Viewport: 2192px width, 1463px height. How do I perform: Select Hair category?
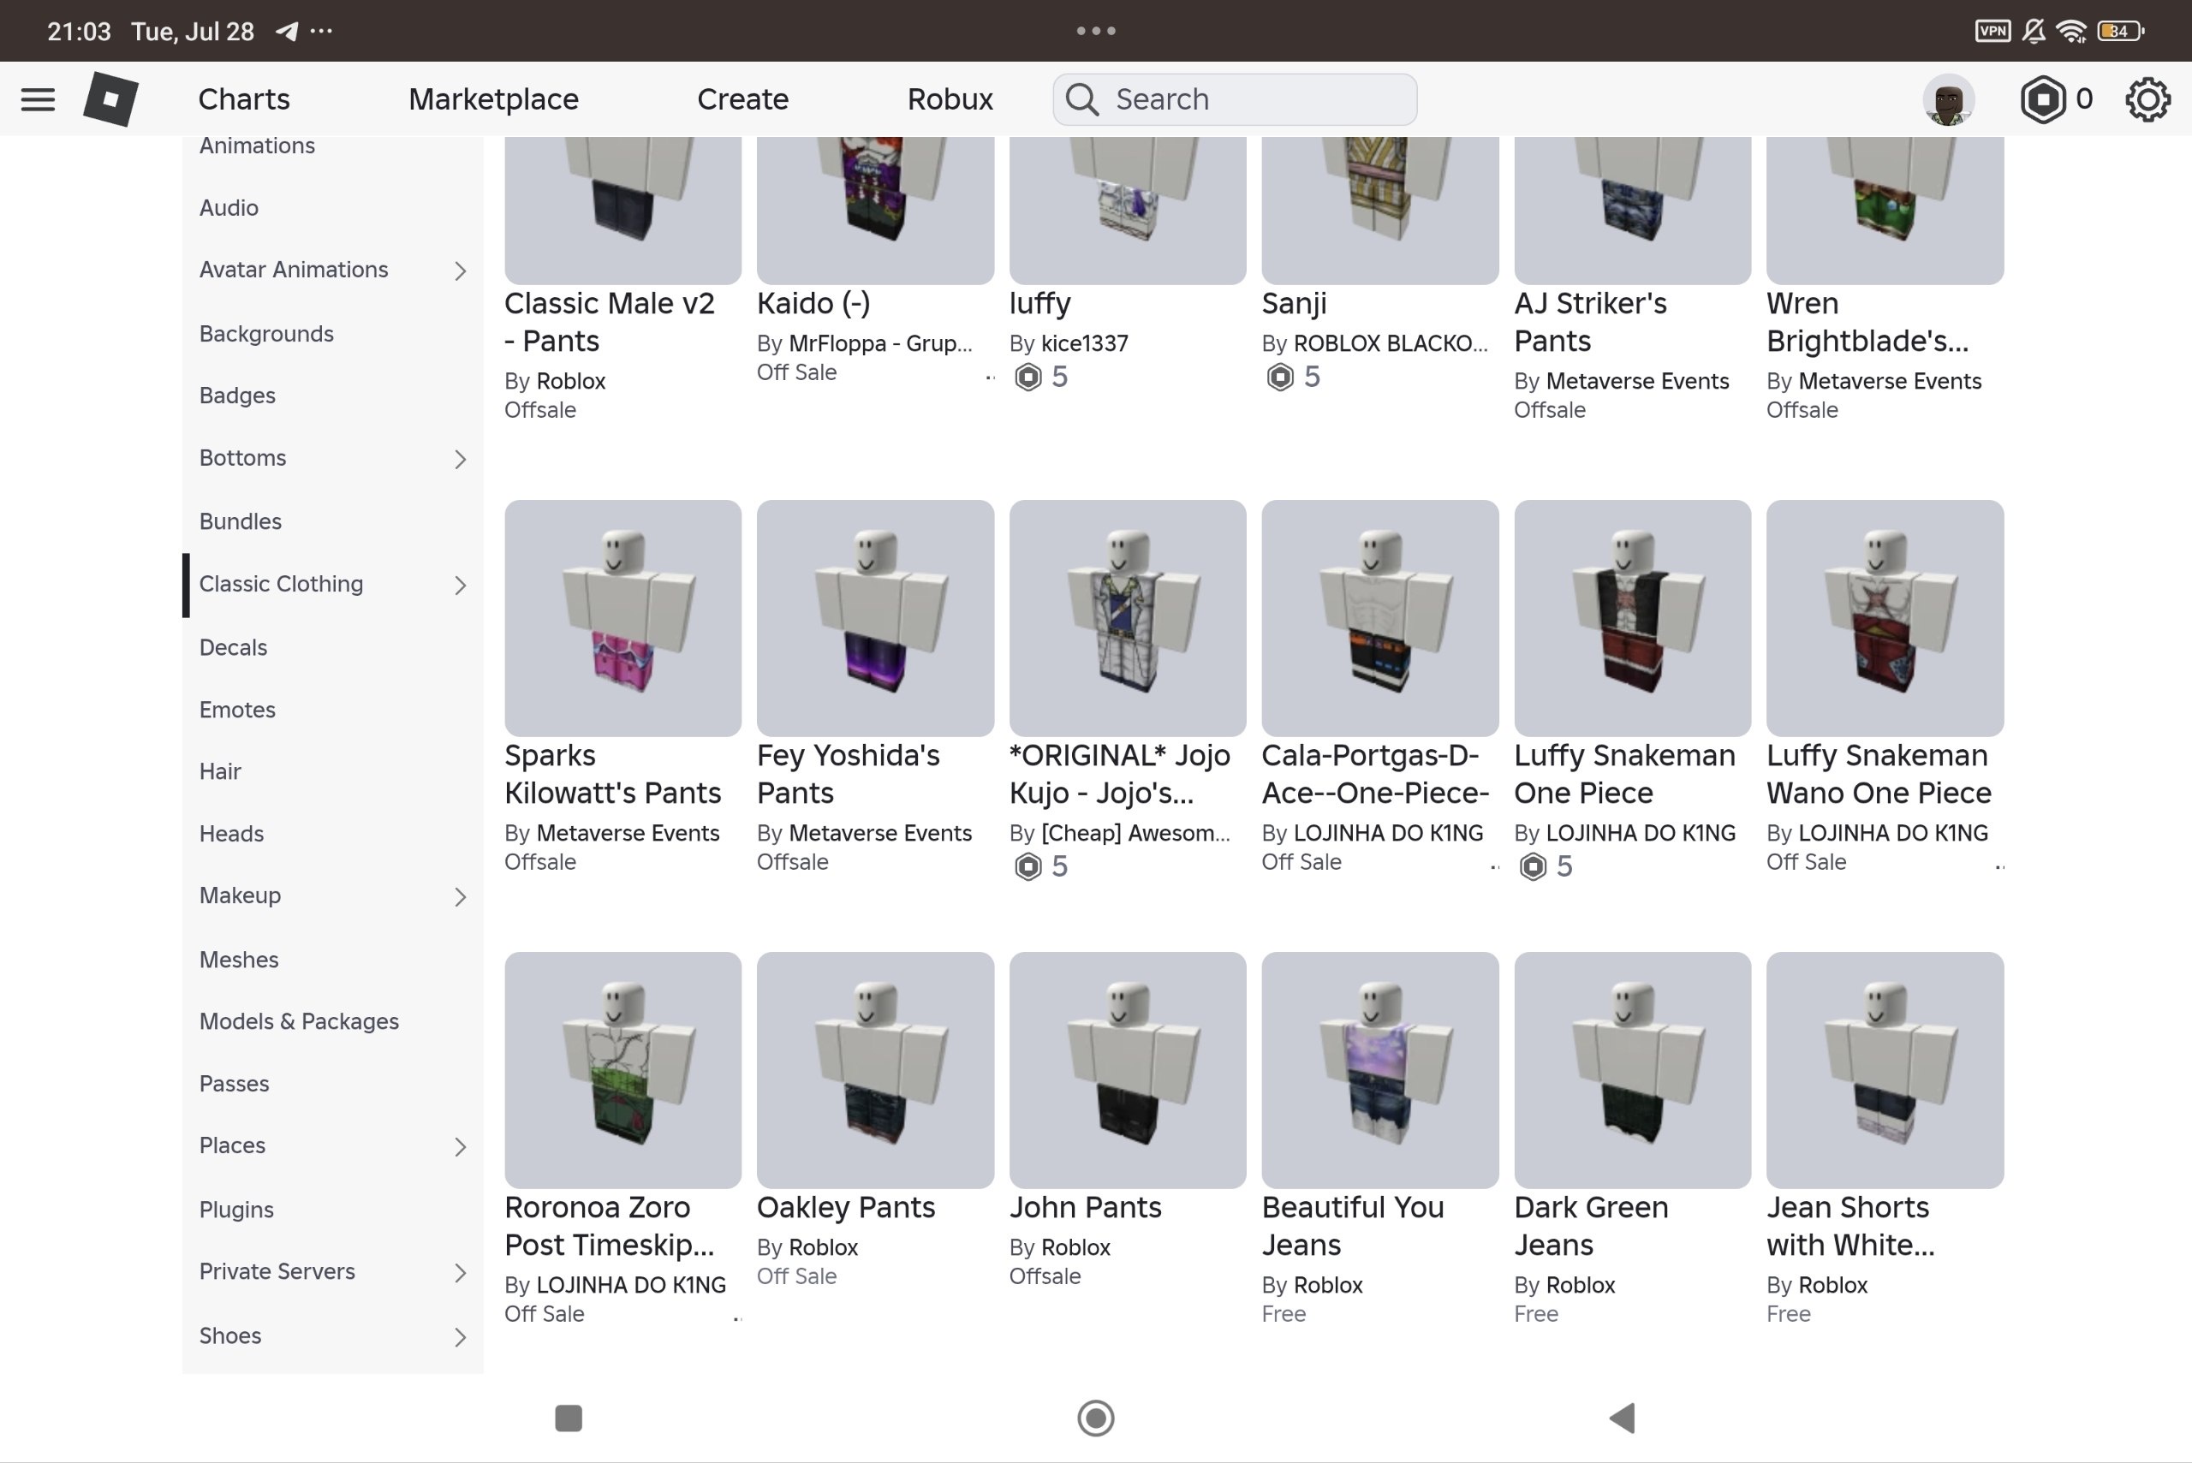(219, 770)
